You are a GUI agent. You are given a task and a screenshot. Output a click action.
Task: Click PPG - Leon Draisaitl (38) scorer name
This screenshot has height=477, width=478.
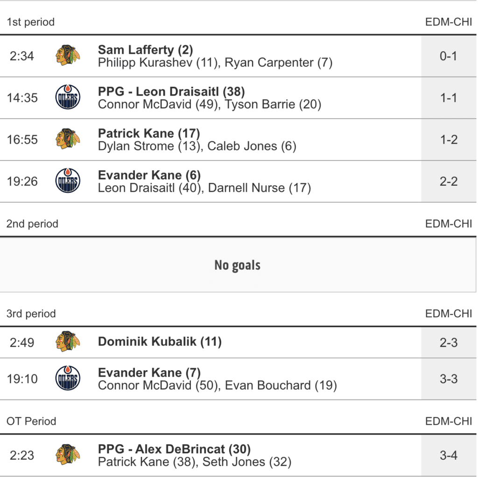[171, 91]
